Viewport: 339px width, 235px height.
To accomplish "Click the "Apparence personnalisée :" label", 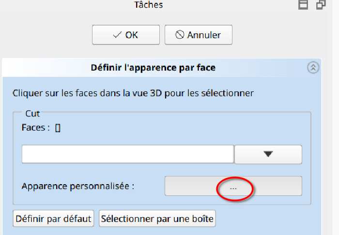I will click(77, 186).
